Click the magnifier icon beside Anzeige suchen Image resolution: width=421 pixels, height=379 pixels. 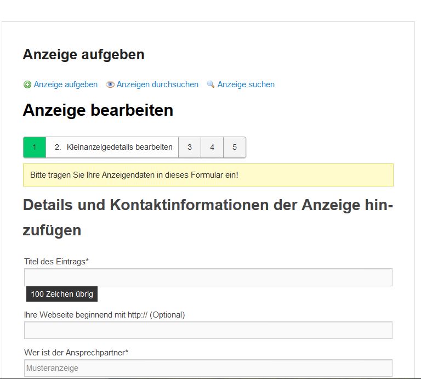pos(210,84)
